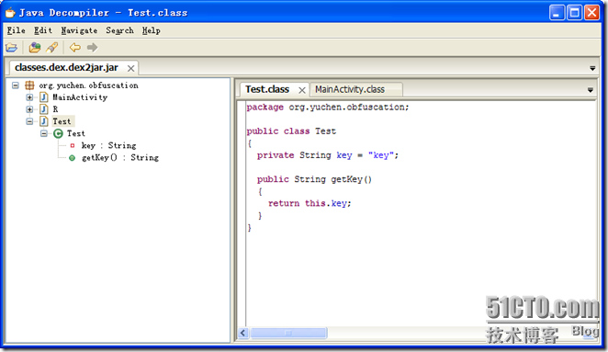Image resolution: width=608 pixels, height=352 pixels.
Task: Go back with the left arrow icon
Action: (x=74, y=48)
